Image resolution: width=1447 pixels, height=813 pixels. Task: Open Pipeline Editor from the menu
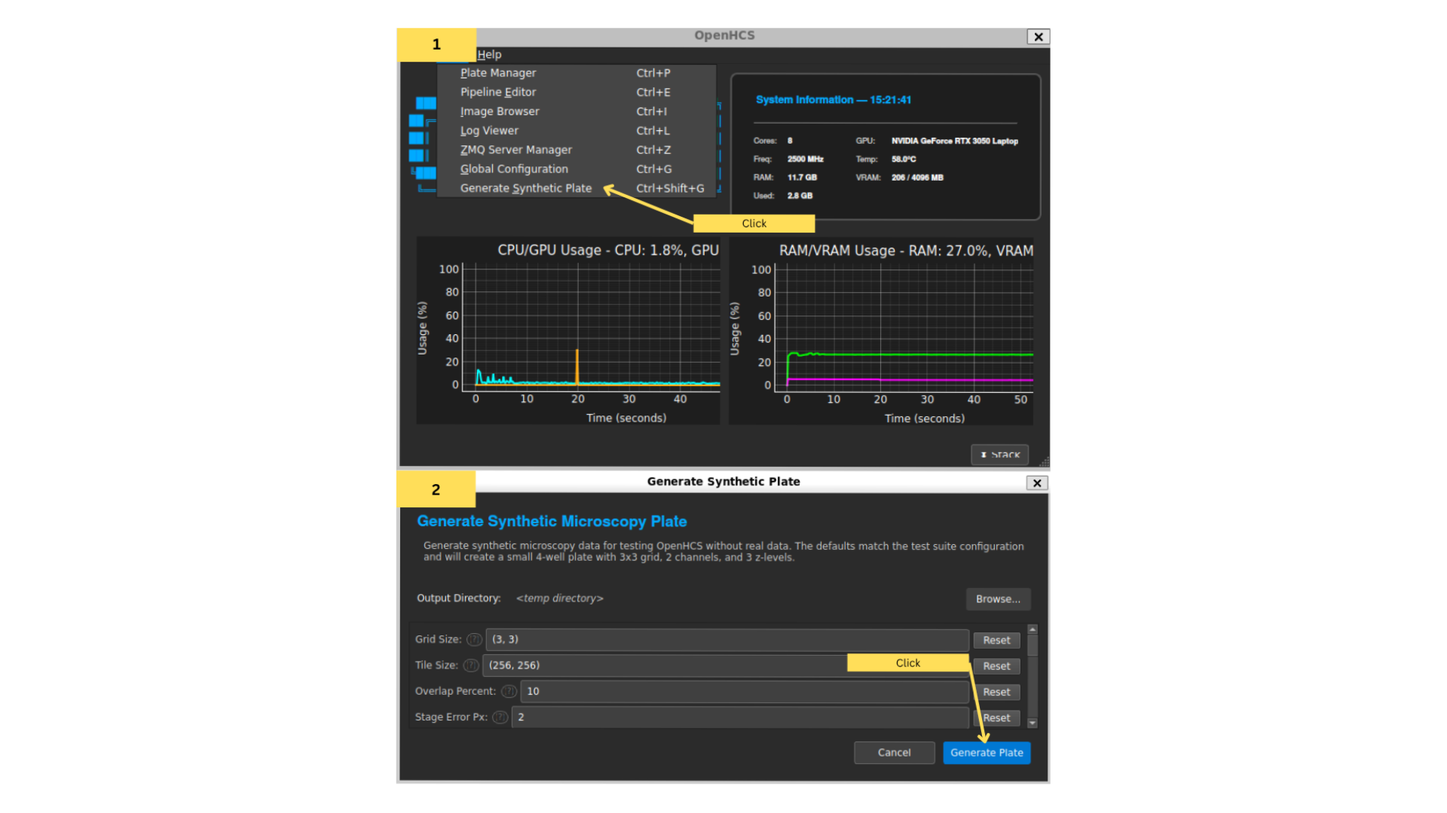click(x=577, y=92)
